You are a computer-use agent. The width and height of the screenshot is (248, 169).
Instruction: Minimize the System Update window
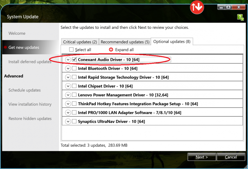[x=221, y=7]
